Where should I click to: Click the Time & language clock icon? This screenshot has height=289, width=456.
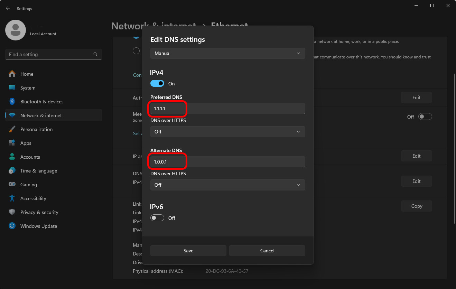(12, 171)
